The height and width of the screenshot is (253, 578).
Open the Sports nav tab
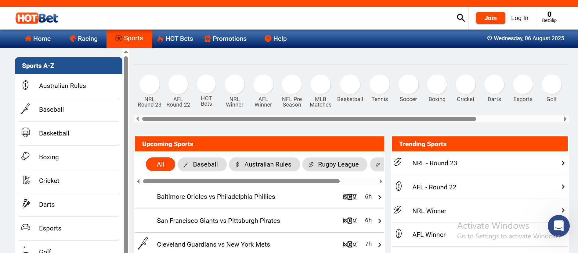click(129, 38)
